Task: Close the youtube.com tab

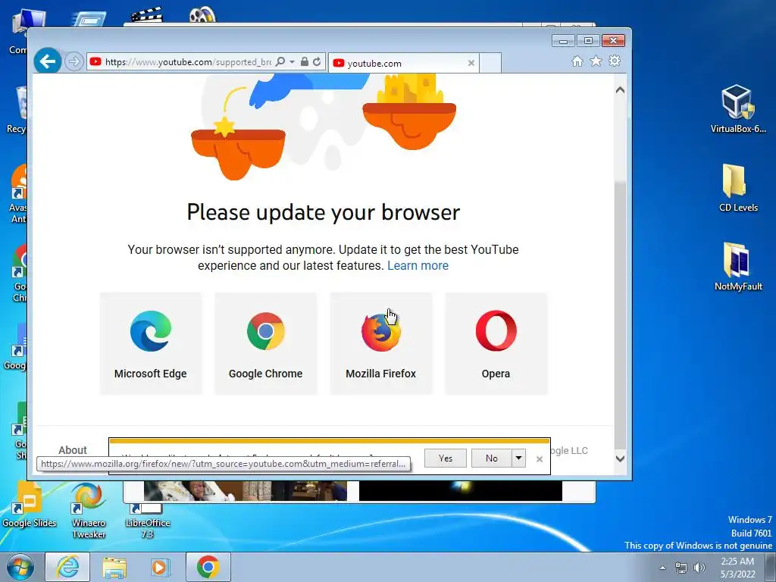Action: pyautogui.click(x=471, y=63)
